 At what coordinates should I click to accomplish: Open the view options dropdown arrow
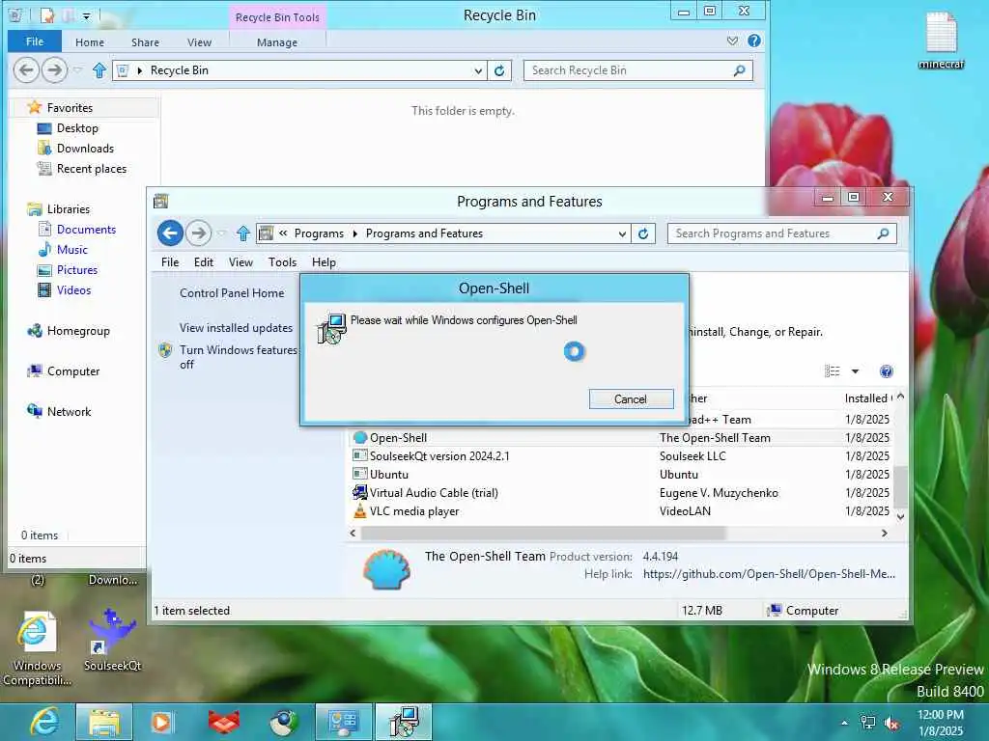[855, 371]
